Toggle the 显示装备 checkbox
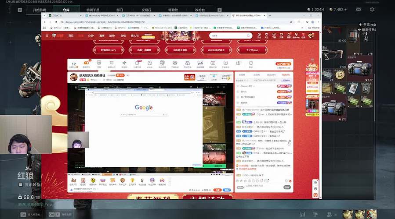 (x=20, y=184)
